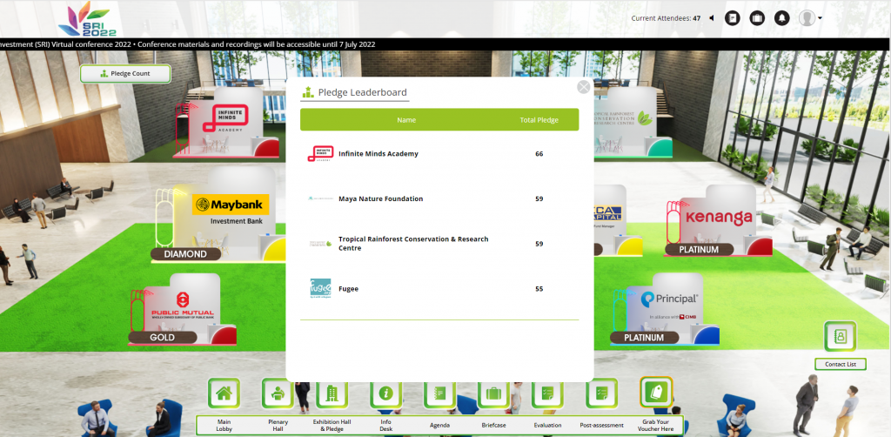Open the top bar briefcase icon
Screen dimensions: 891x437
[757, 18]
